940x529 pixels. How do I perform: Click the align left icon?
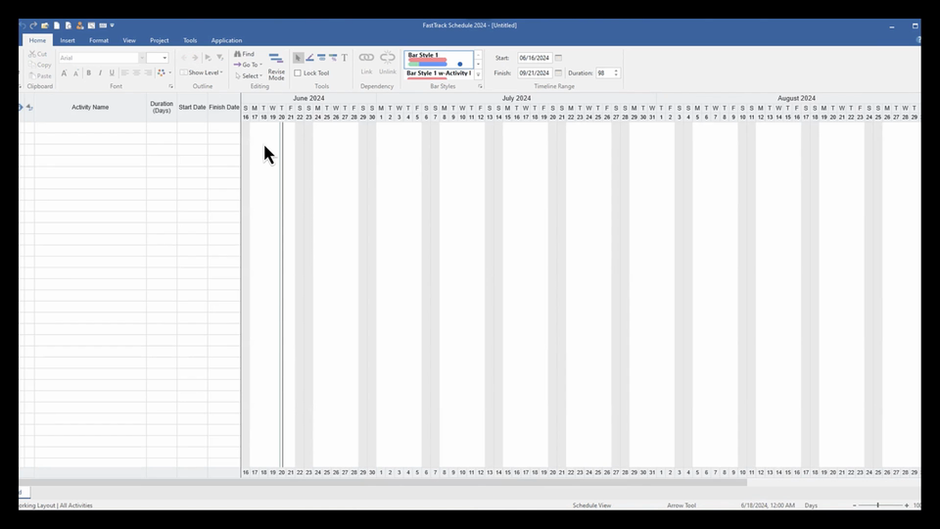pos(124,72)
